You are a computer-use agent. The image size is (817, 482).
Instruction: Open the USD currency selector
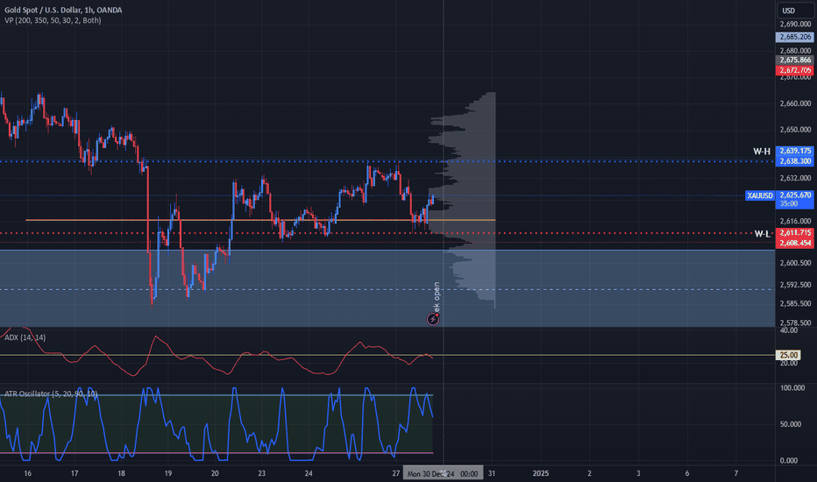coord(795,11)
